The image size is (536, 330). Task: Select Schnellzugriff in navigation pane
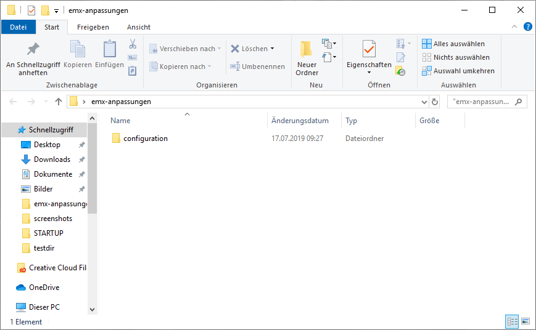45,130
